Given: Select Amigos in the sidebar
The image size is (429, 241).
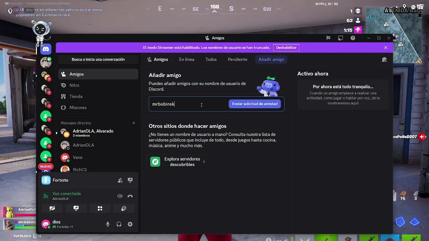Looking at the screenshot, I should [x=98, y=74].
